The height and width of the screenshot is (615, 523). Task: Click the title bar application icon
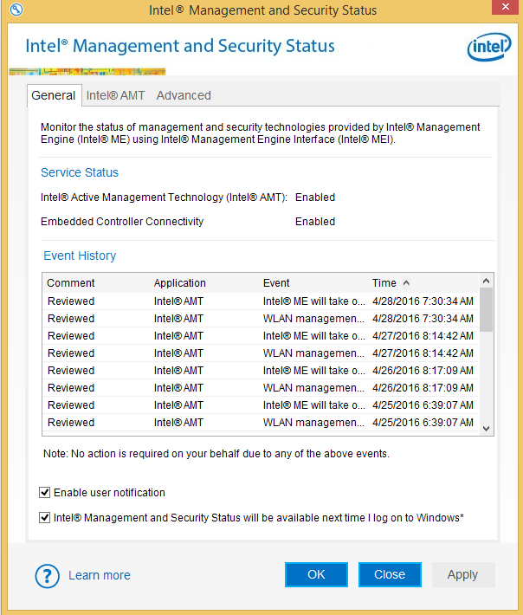click(12, 10)
